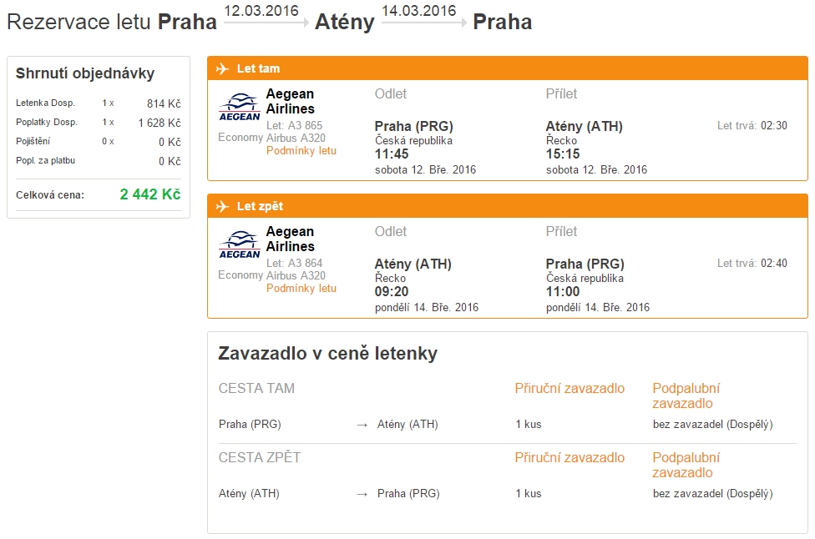815x539 pixels.
Task: Click departure time 11:45 from Praha
Action: (392, 154)
